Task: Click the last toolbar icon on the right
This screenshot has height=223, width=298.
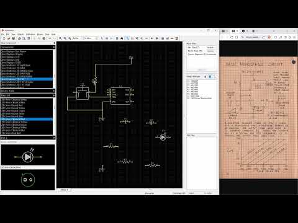Action: click(177, 38)
